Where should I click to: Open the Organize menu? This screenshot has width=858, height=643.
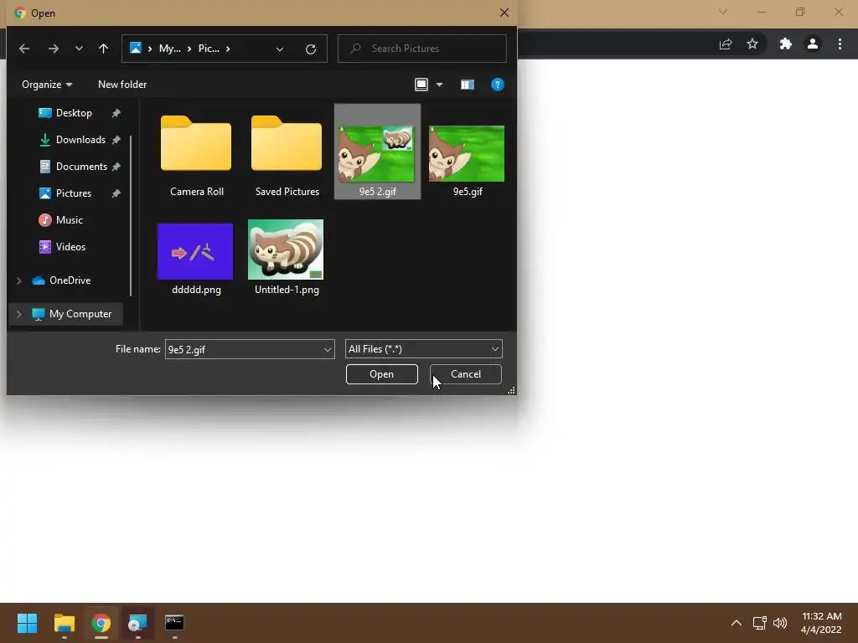click(47, 85)
